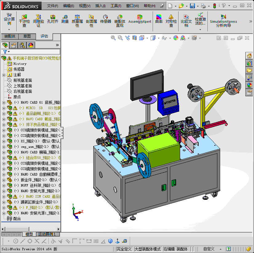This screenshot has width=254, height=253.
Task: Open Appearances icon in task pane
Action: pyautogui.click(x=249, y=85)
